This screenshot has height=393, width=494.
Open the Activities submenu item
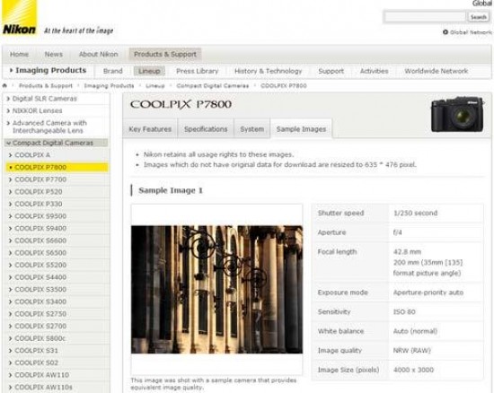[374, 71]
